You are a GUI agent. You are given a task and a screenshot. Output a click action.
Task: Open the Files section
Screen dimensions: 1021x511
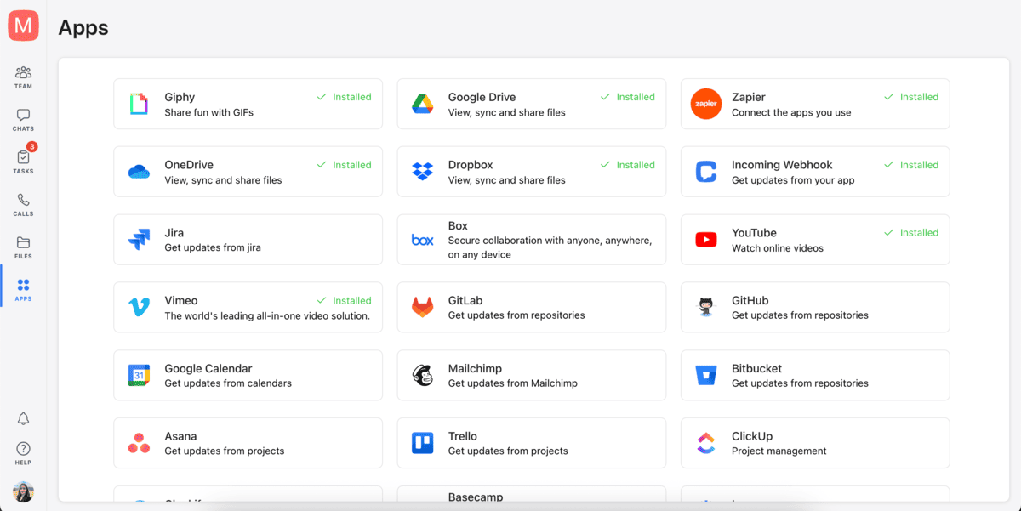[22, 247]
